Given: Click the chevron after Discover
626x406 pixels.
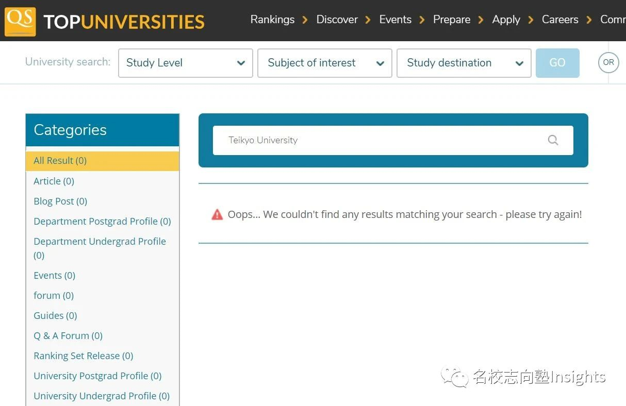Looking at the screenshot, I should pyautogui.click(x=368, y=20).
